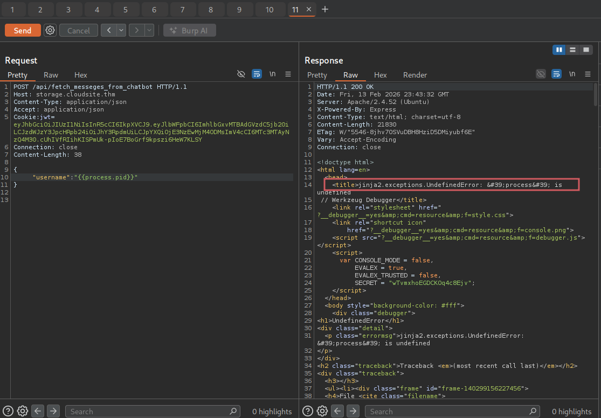Pause automatic response updates

click(559, 50)
